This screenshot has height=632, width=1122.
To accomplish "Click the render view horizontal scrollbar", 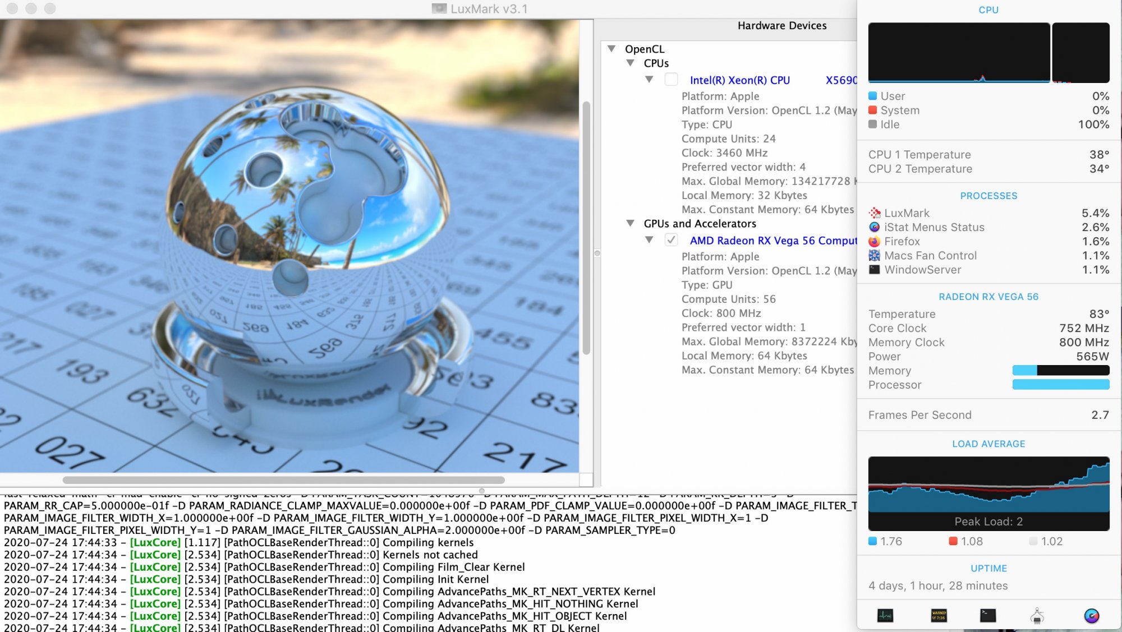I will coord(283,480).
